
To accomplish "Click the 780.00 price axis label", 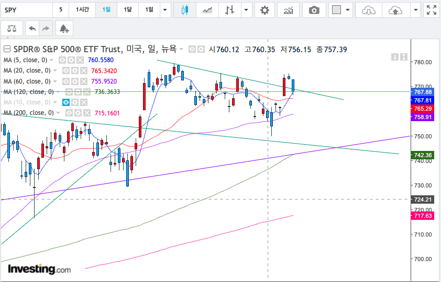I will (x=423, y=62).
